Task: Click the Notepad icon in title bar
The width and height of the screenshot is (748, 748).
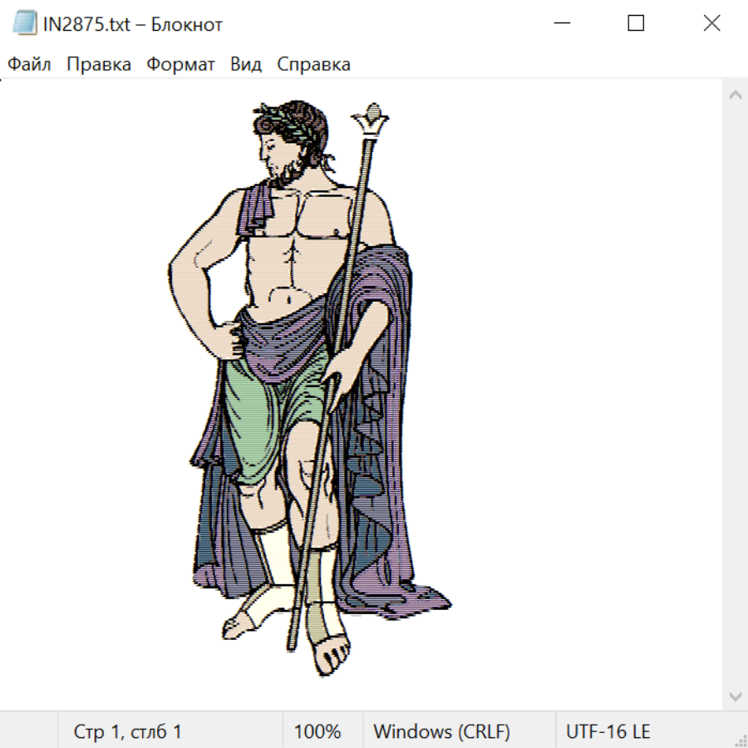Action: (25, 24)
